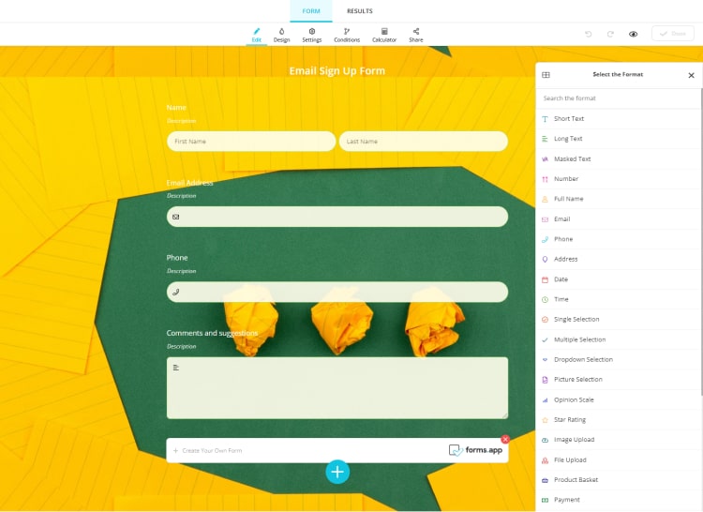Close the Select the Format panel
The image size is (703, 512).
pos(692,75)
